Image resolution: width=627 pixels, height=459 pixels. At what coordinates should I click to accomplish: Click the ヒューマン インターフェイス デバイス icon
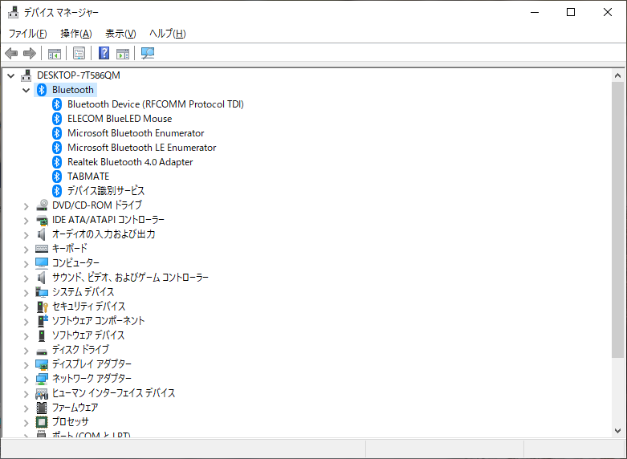point(42,393)
